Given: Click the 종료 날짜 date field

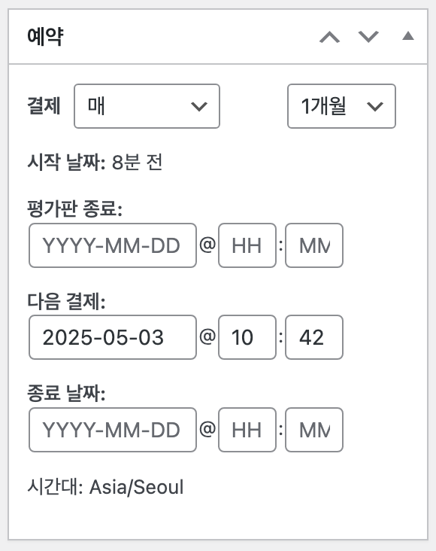Looking at the screenshot, I should click(x=113, y=430).
